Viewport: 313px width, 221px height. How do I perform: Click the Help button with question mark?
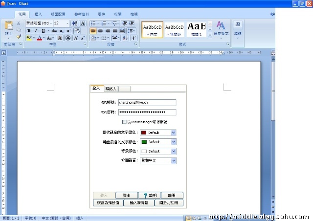(149, 195)
